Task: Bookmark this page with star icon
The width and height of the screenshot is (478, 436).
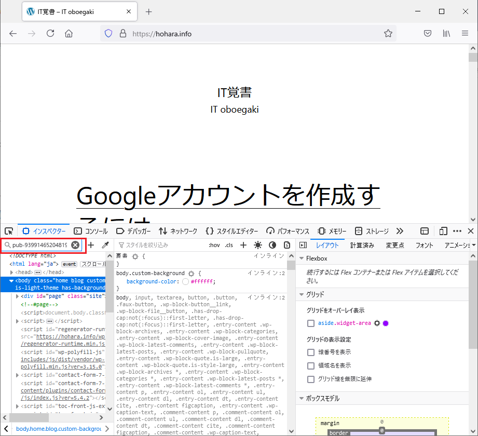Action: pyautogui.click(x=388, y=34)
